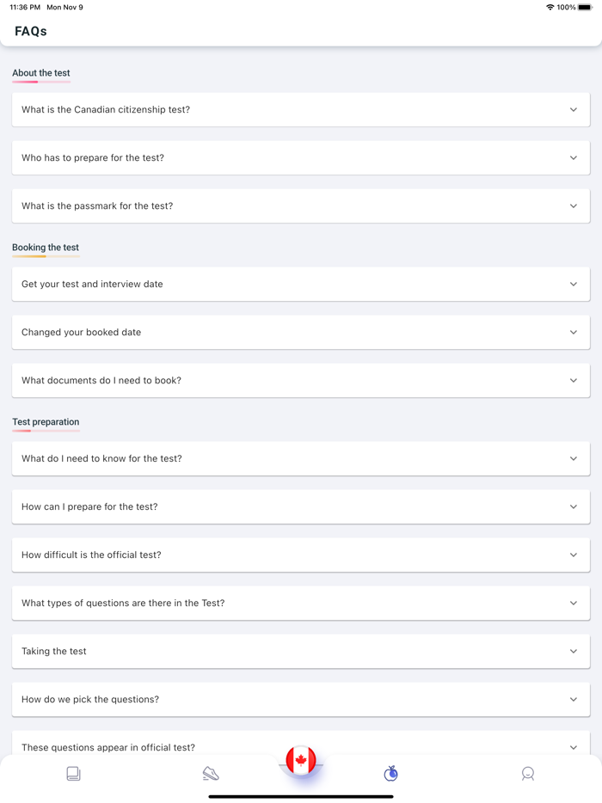The width and height of the screenshot is (602, 803).
Task: Open 'How can I prepare for the test?'
Action: tap(301, 506)
